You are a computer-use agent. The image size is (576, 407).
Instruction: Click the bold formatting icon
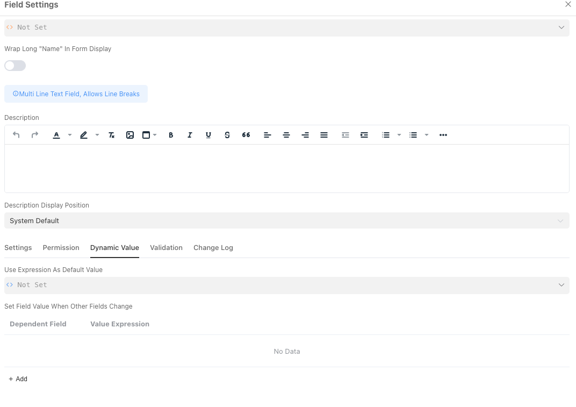point(171,135)
